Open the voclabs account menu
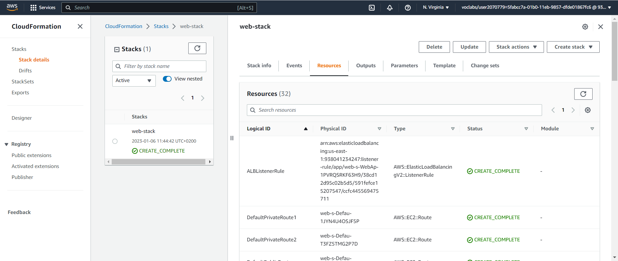The height and width of the screenshot is (261, 618). tap(536, 7)
